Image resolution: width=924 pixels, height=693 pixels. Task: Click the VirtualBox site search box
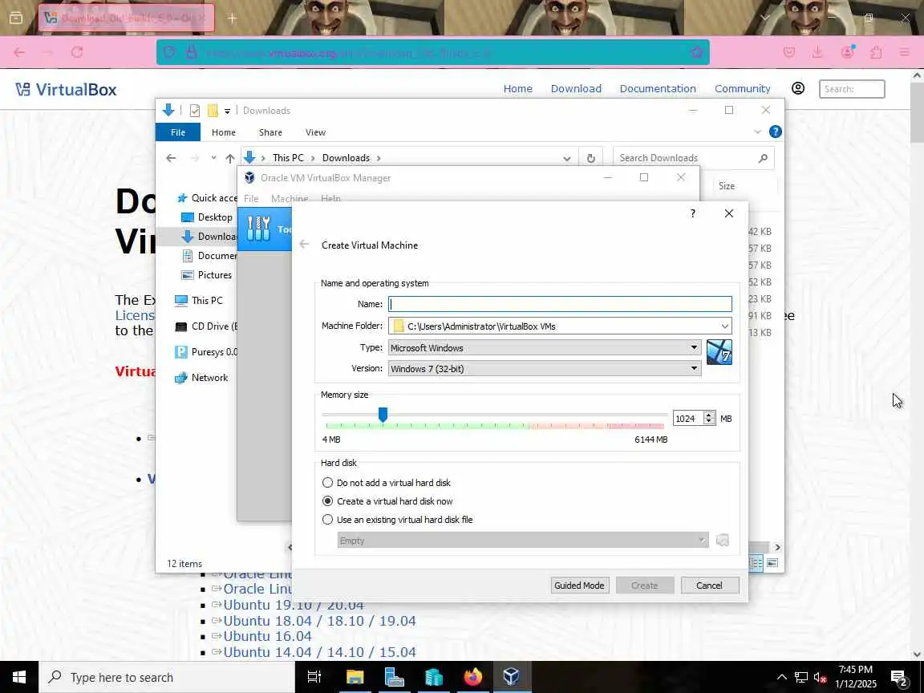852,89
